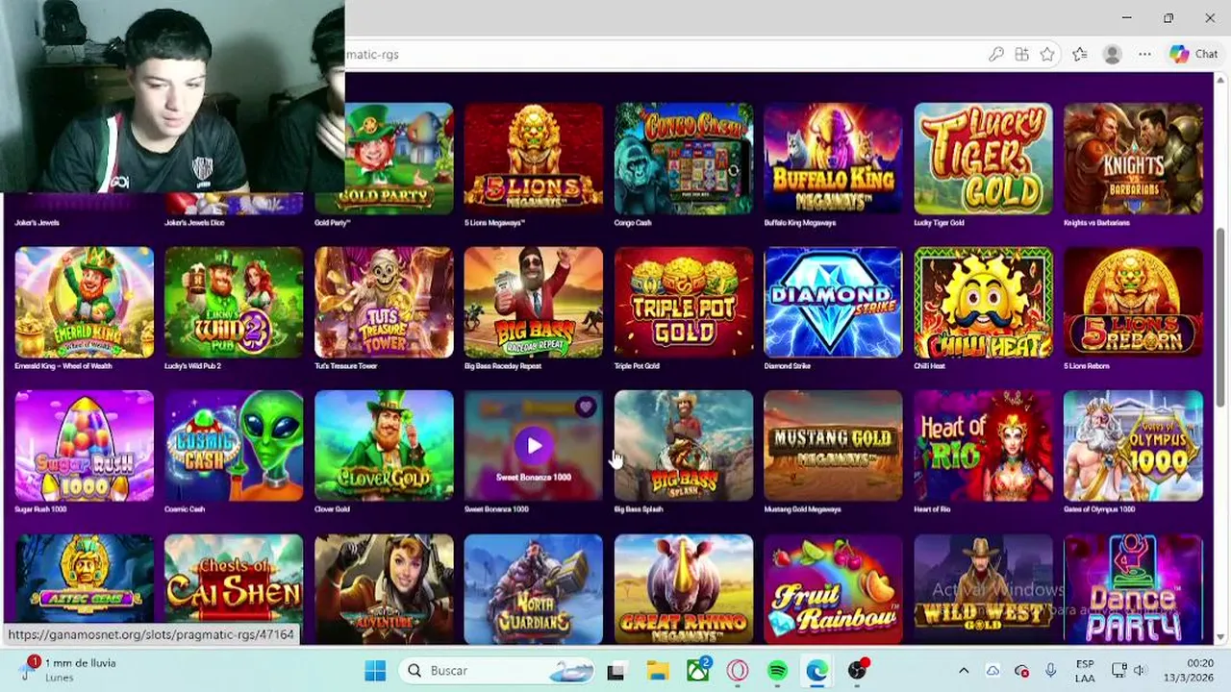Select the Wild West Gold thumbnail
Viewport: 1231px width, 692px height.
point(983,588)
